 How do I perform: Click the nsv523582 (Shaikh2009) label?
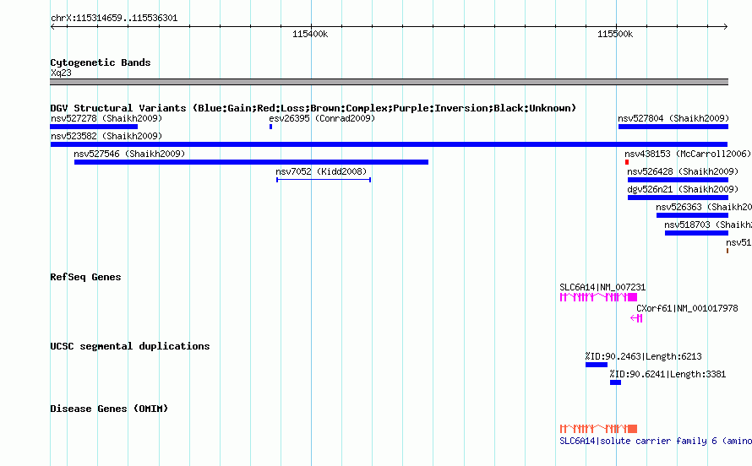coord(106,136)
